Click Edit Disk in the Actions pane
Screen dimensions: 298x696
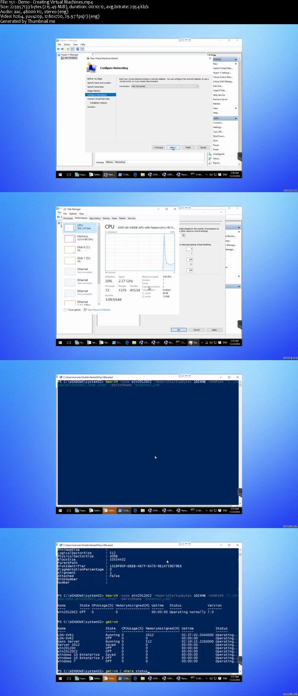coord(218,86)
